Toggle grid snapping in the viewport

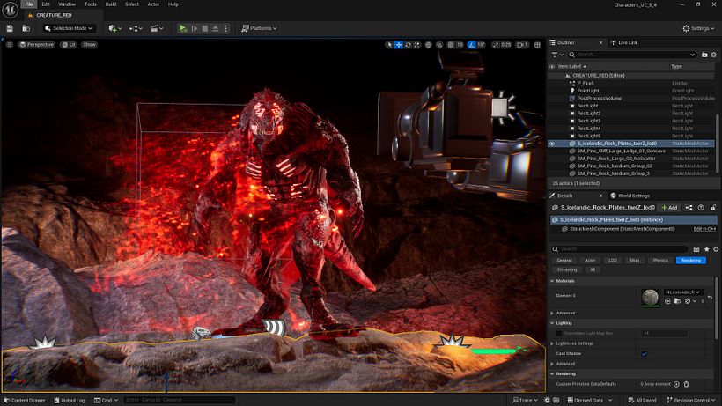point(451,45)
